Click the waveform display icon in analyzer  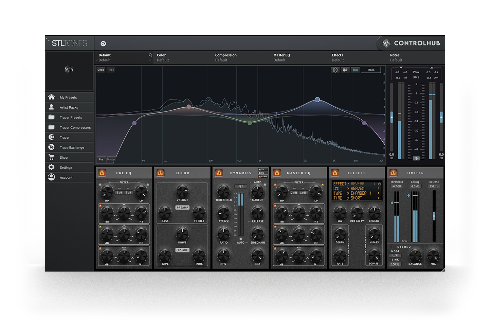point(345,70)
